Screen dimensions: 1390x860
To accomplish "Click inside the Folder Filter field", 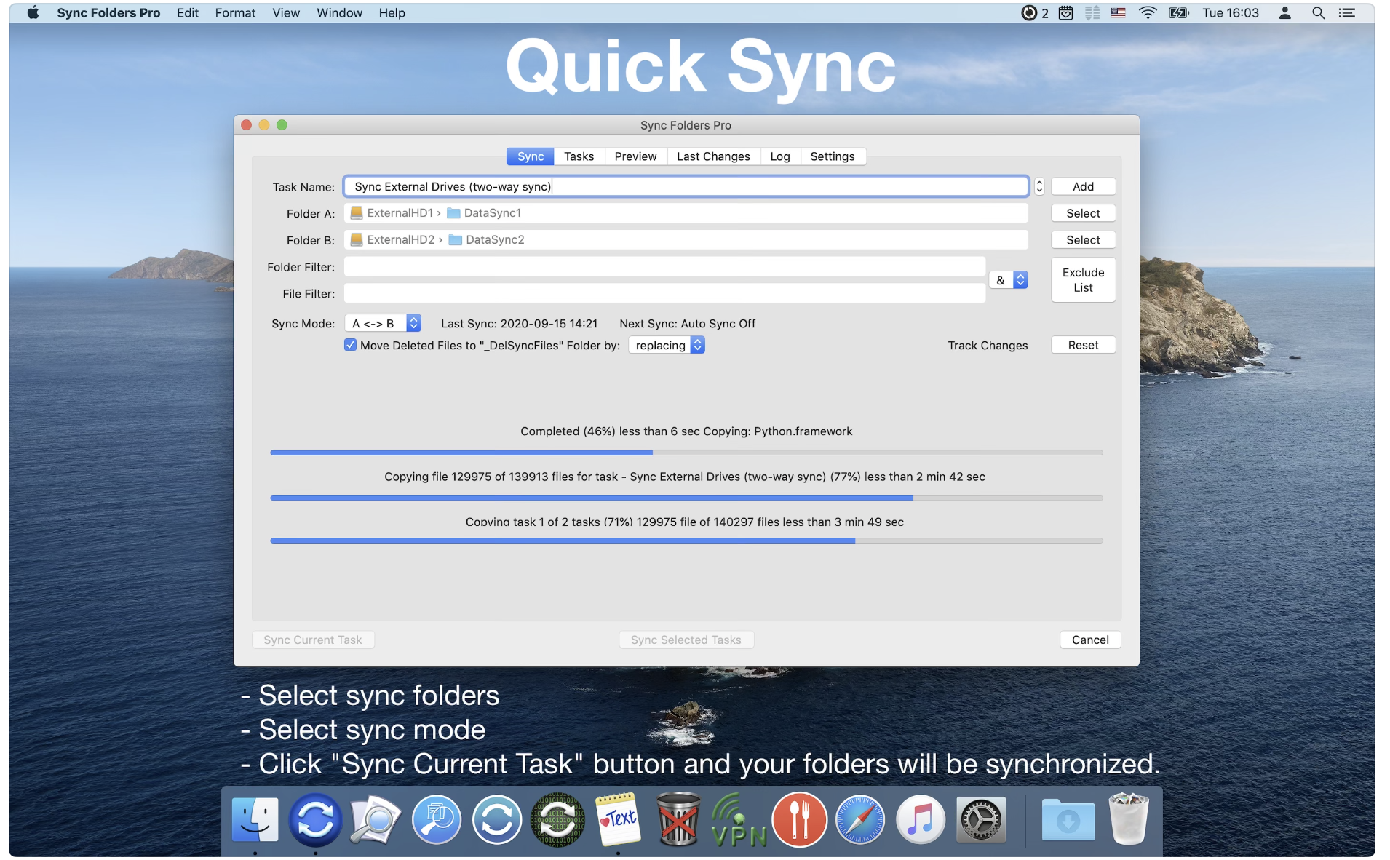I will [664, 267].
